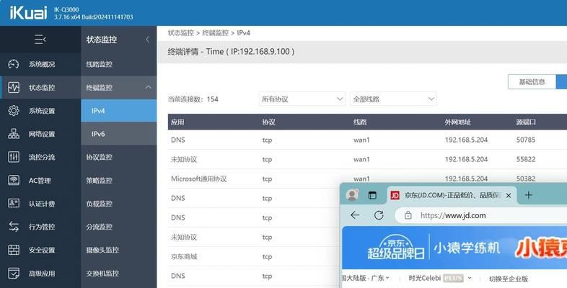
Task: Sort by 外网地址 column header
Action: click(x=457, y=122)
